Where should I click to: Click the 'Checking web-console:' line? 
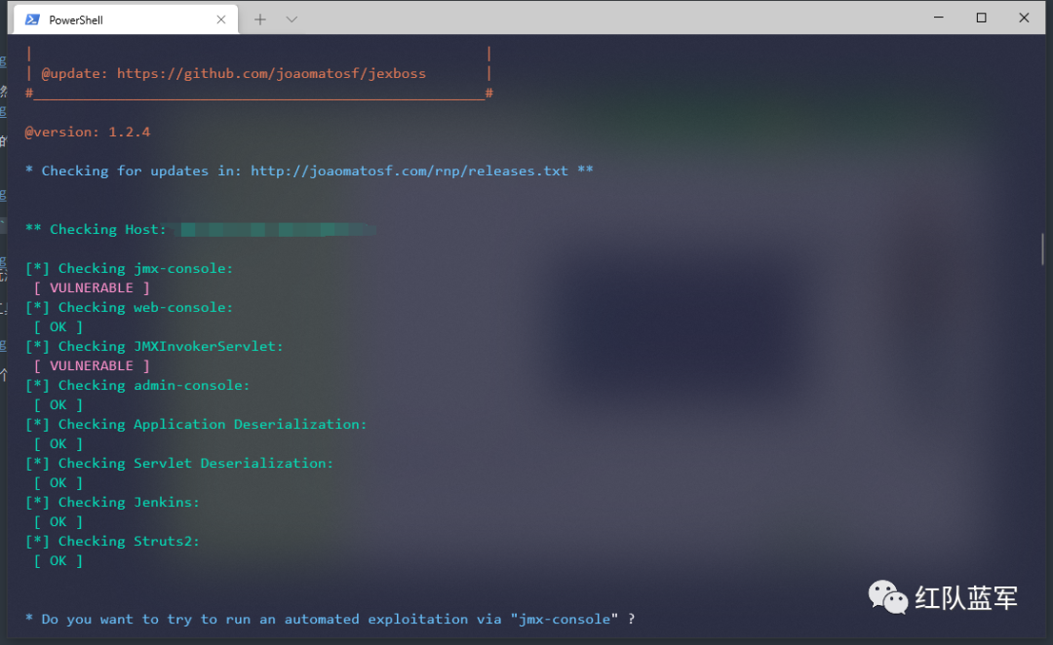(129, 307)
